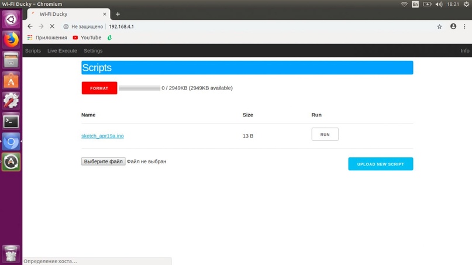Click the storage usage progress bar
The width and height of the screenshot is (472, 265).
click(139, 88)
